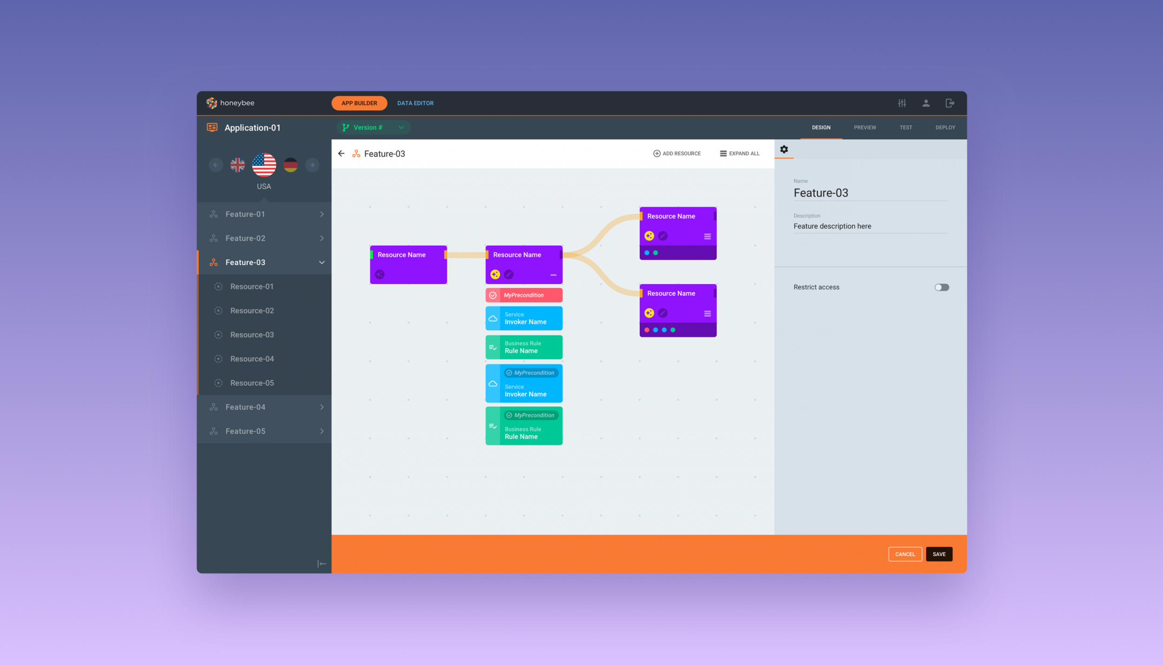The image size is (1163, 665).
Task: Click Add Resource button
Action: [677, 154]
